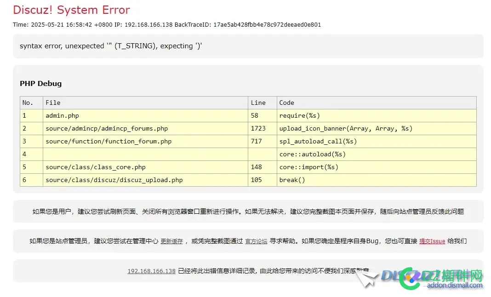Select source/admincp/admincp_forums.php cell
This screenshot has width=491, height=297.
pyautogui.click(x=145, y=128)
